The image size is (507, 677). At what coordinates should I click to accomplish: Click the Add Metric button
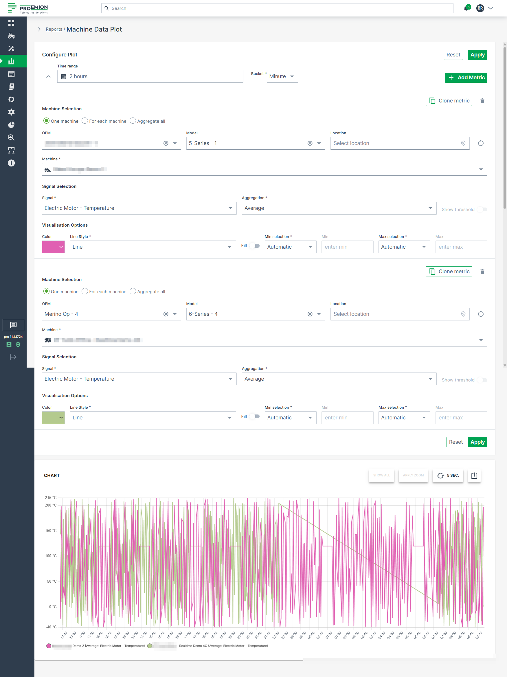pos(466,78)
